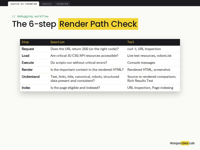This screenshot has width=200, height=150.
Task: Click 'Do scripts run without critical errors?' cell
Action: coord(79,63)
